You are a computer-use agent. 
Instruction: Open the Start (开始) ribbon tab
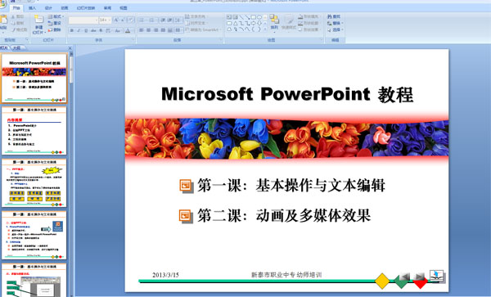click(x=16, y=8)
